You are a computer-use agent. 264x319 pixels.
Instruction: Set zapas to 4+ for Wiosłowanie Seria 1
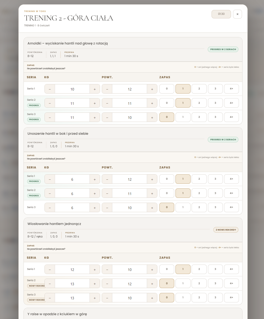point(232,269)
